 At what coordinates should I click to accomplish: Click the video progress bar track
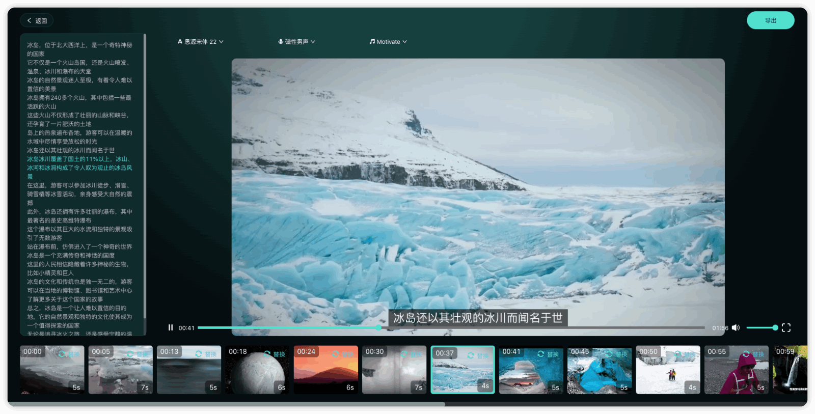pos(509,328)
